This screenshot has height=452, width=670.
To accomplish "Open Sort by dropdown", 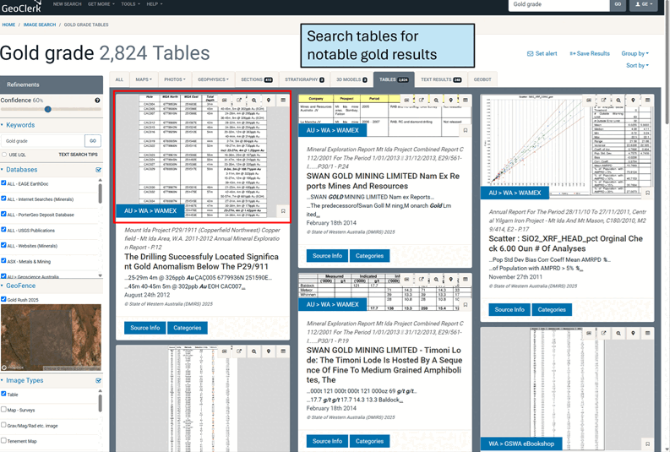I will 637,65.
